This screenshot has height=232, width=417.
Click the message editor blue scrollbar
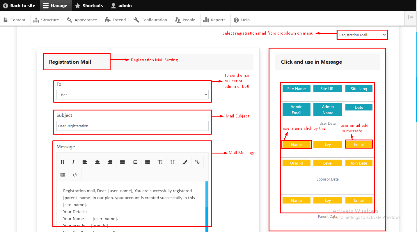(x=207, y=206)
